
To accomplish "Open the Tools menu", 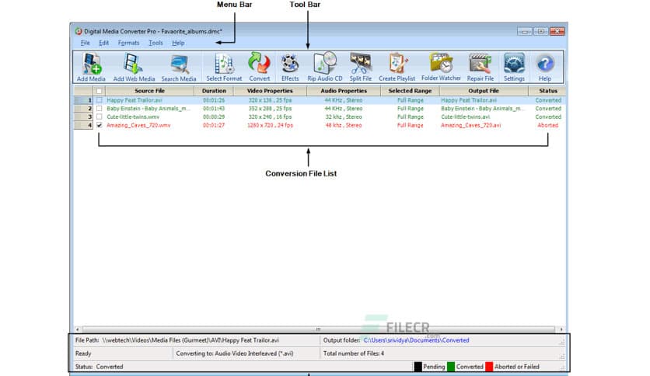I will pyautogui.click(x=156, y=43).
